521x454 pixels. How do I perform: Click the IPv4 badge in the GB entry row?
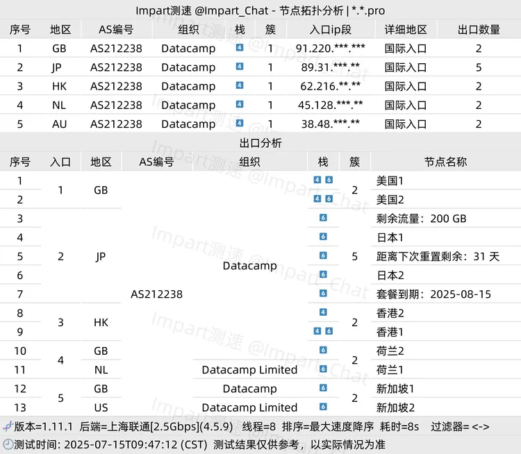(240, 48)
